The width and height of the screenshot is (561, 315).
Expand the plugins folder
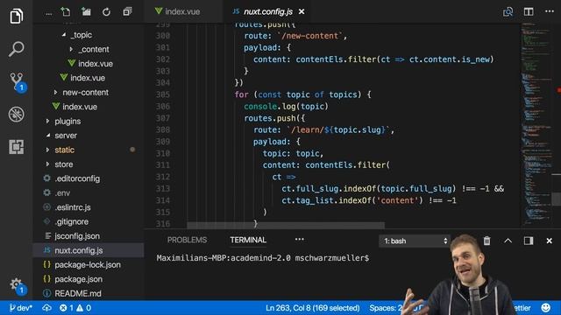pyautogui.click(x=67, y=122)
